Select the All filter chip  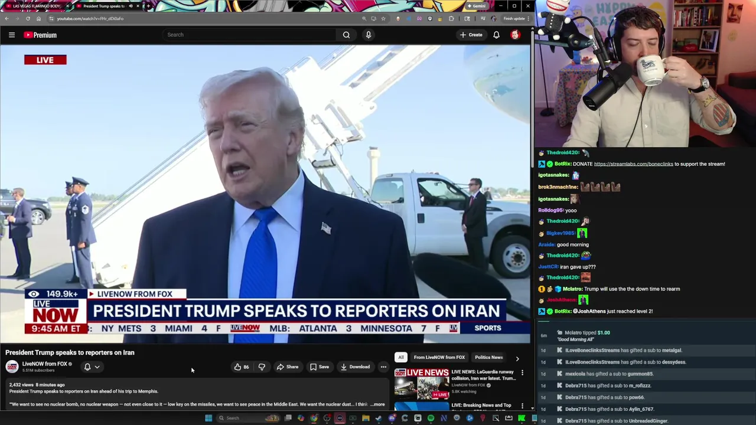(x=400, y=357)
